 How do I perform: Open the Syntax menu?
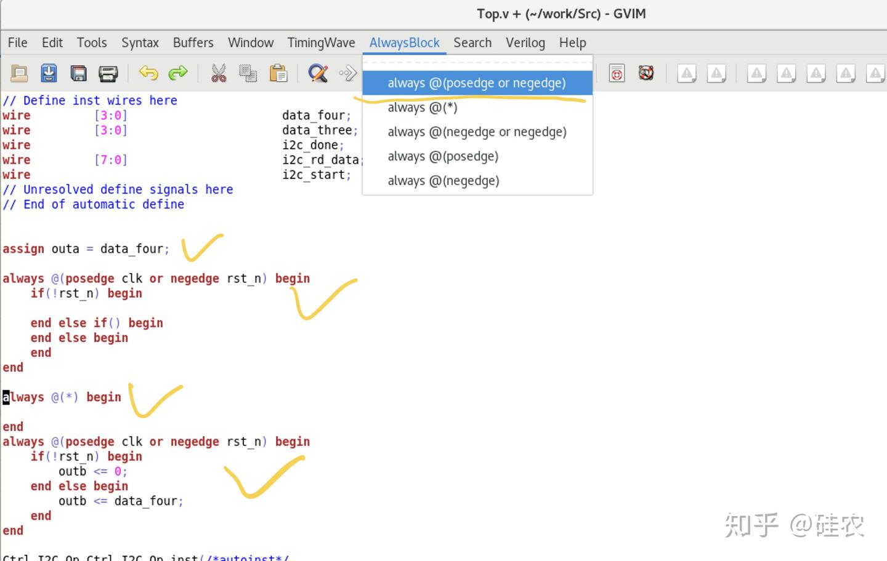point(140,42)
